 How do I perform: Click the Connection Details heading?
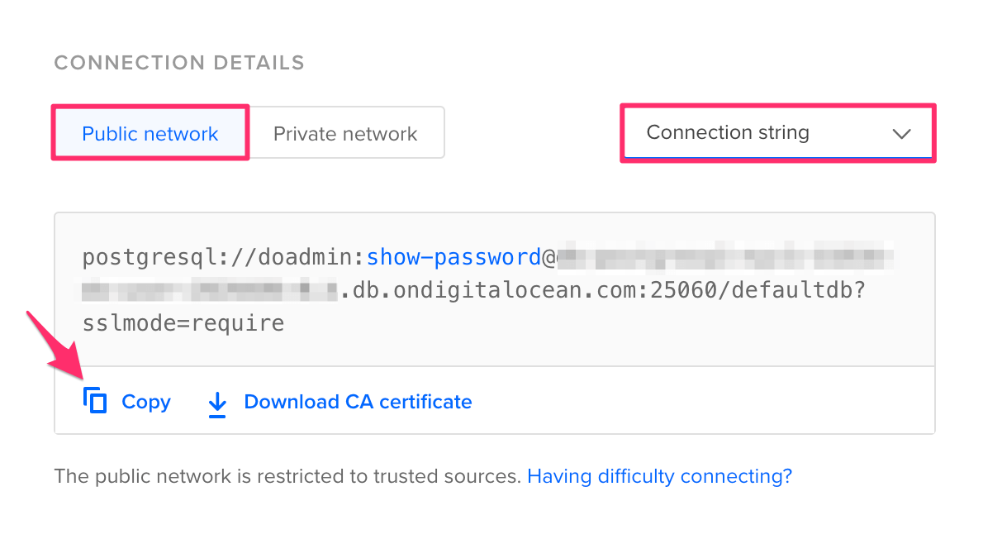pos(178,62)
